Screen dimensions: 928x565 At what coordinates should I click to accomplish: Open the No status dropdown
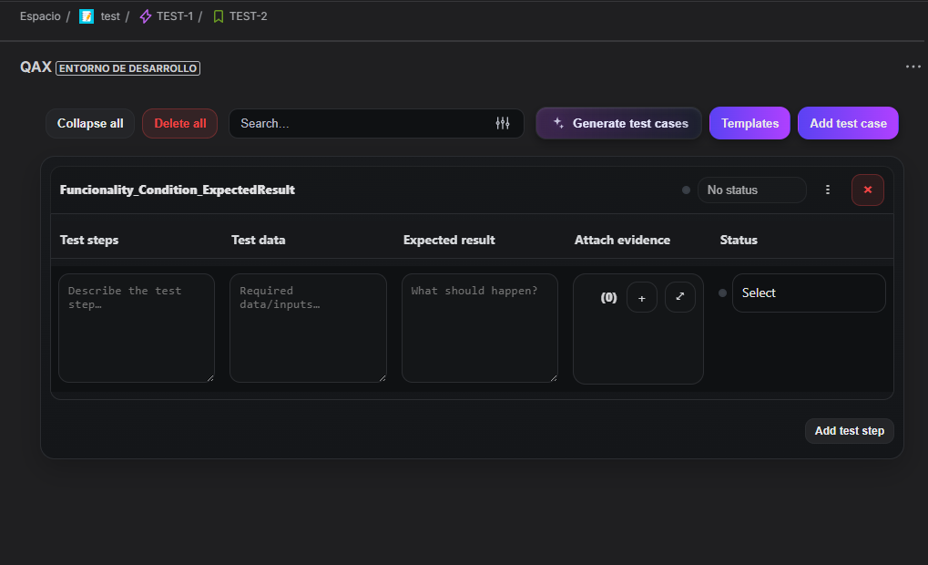751,190
